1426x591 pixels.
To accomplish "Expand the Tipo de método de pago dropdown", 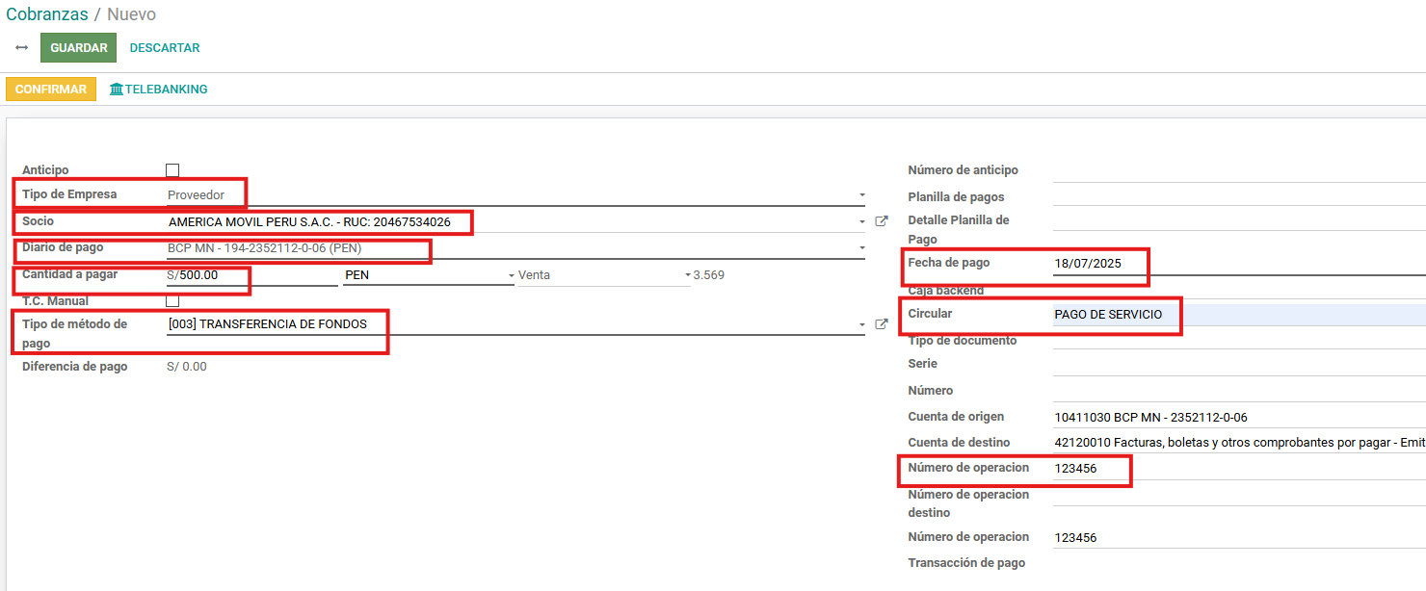I will [861, 325].
